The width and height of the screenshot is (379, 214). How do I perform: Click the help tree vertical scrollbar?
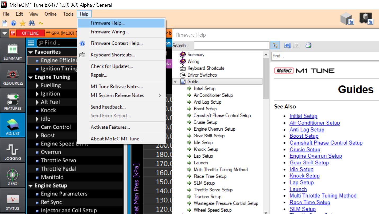(266, 132)
